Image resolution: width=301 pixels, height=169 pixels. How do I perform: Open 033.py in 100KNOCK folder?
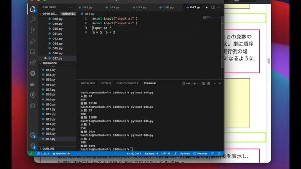tap(57, 70)
